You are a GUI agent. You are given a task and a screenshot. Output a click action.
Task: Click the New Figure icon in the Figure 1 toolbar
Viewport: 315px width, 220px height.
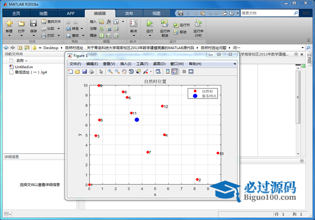click(70, 72)
